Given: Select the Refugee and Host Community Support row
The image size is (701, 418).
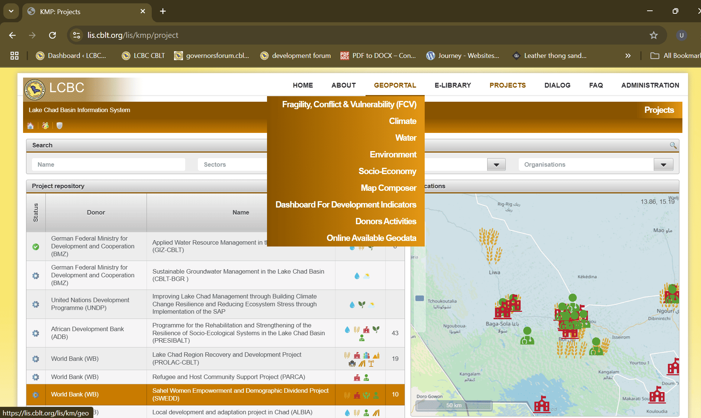Looking at the screenshot, I should (228, 377).
